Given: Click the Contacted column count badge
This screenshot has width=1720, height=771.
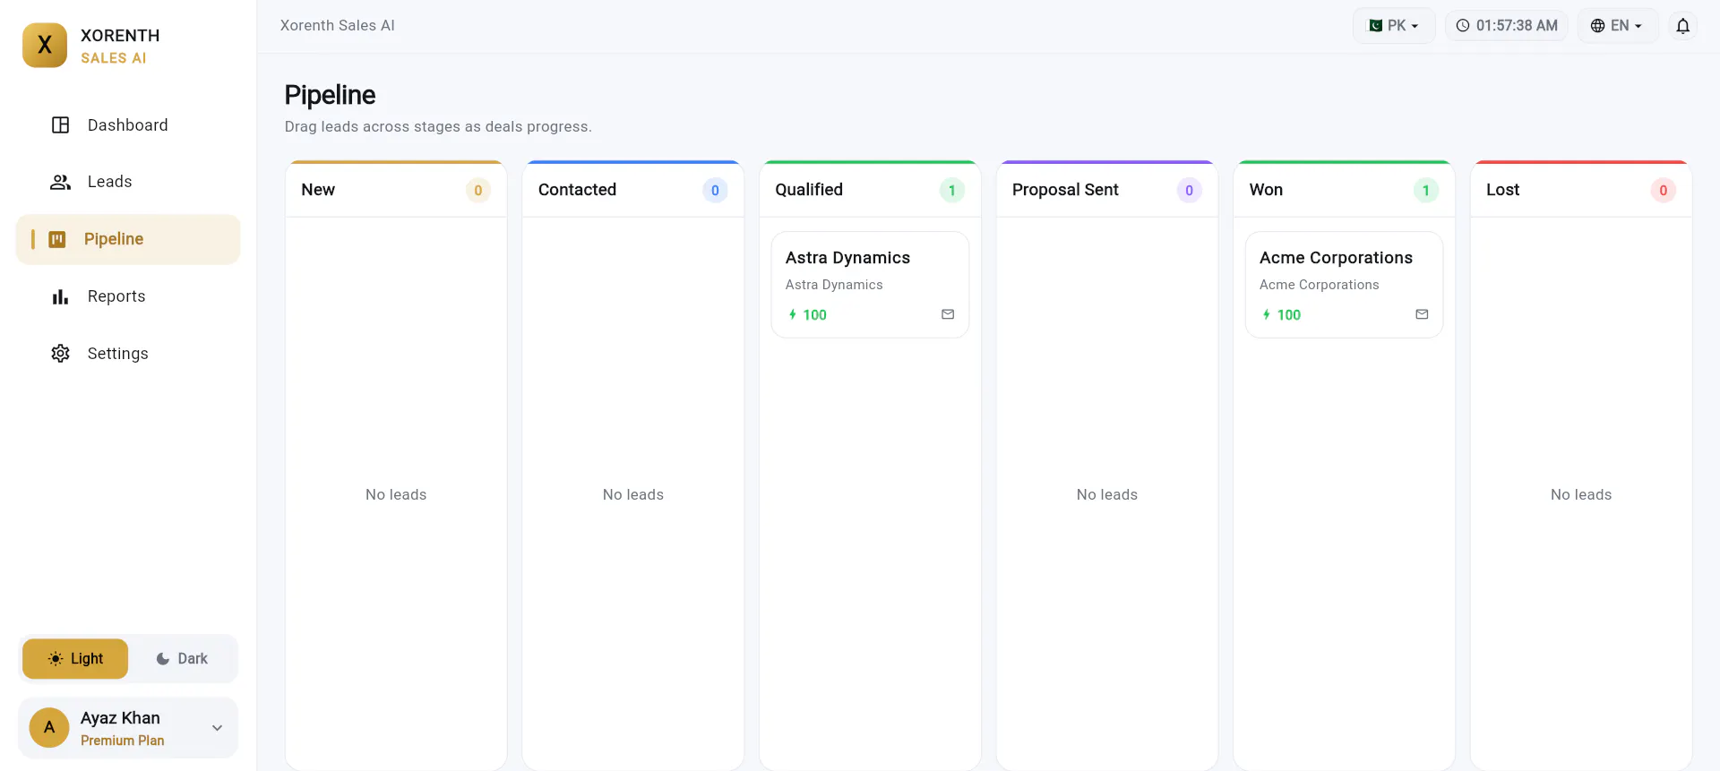Looking at the screenshot, I should coord(715,190).
